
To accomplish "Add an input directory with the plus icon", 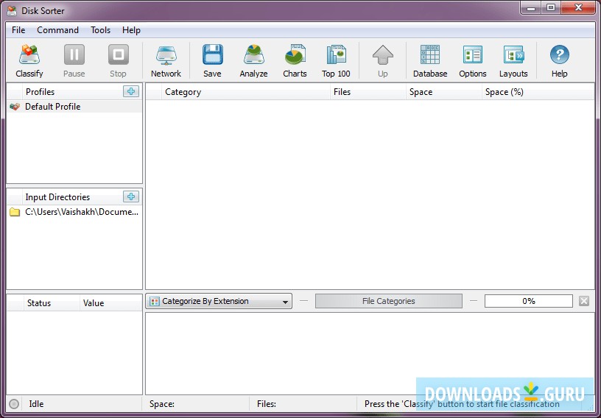I will [131, 196].
